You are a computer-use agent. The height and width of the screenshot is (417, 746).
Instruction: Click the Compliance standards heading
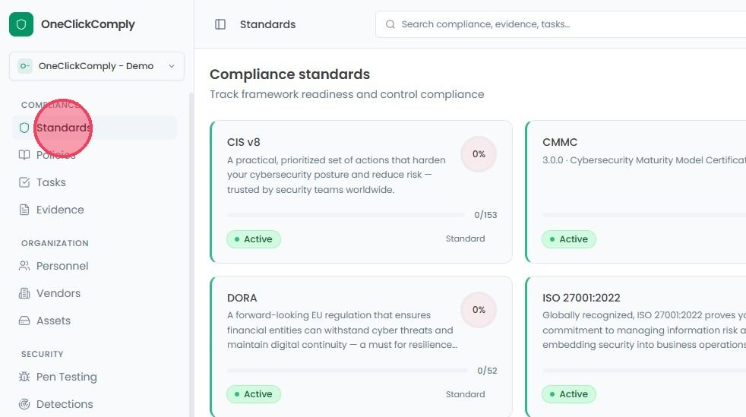289,74
